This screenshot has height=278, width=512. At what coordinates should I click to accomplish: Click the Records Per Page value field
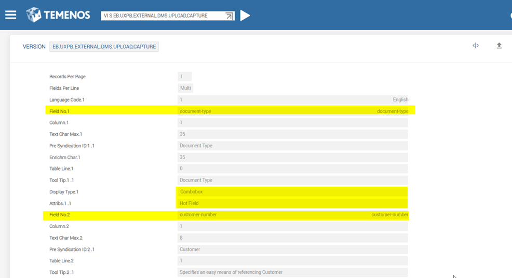pyautogui.click(x=184, y=77)
